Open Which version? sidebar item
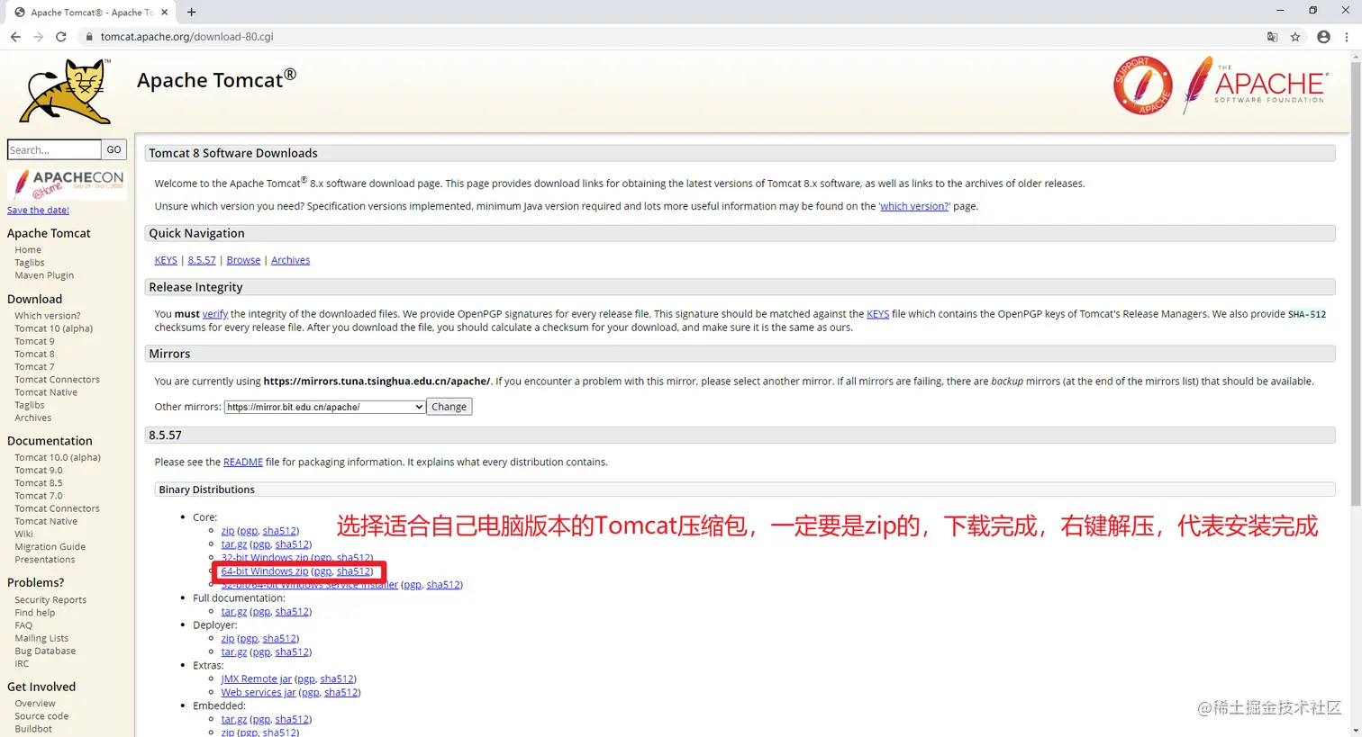1362x737 pixels. (x=48, y=316)
